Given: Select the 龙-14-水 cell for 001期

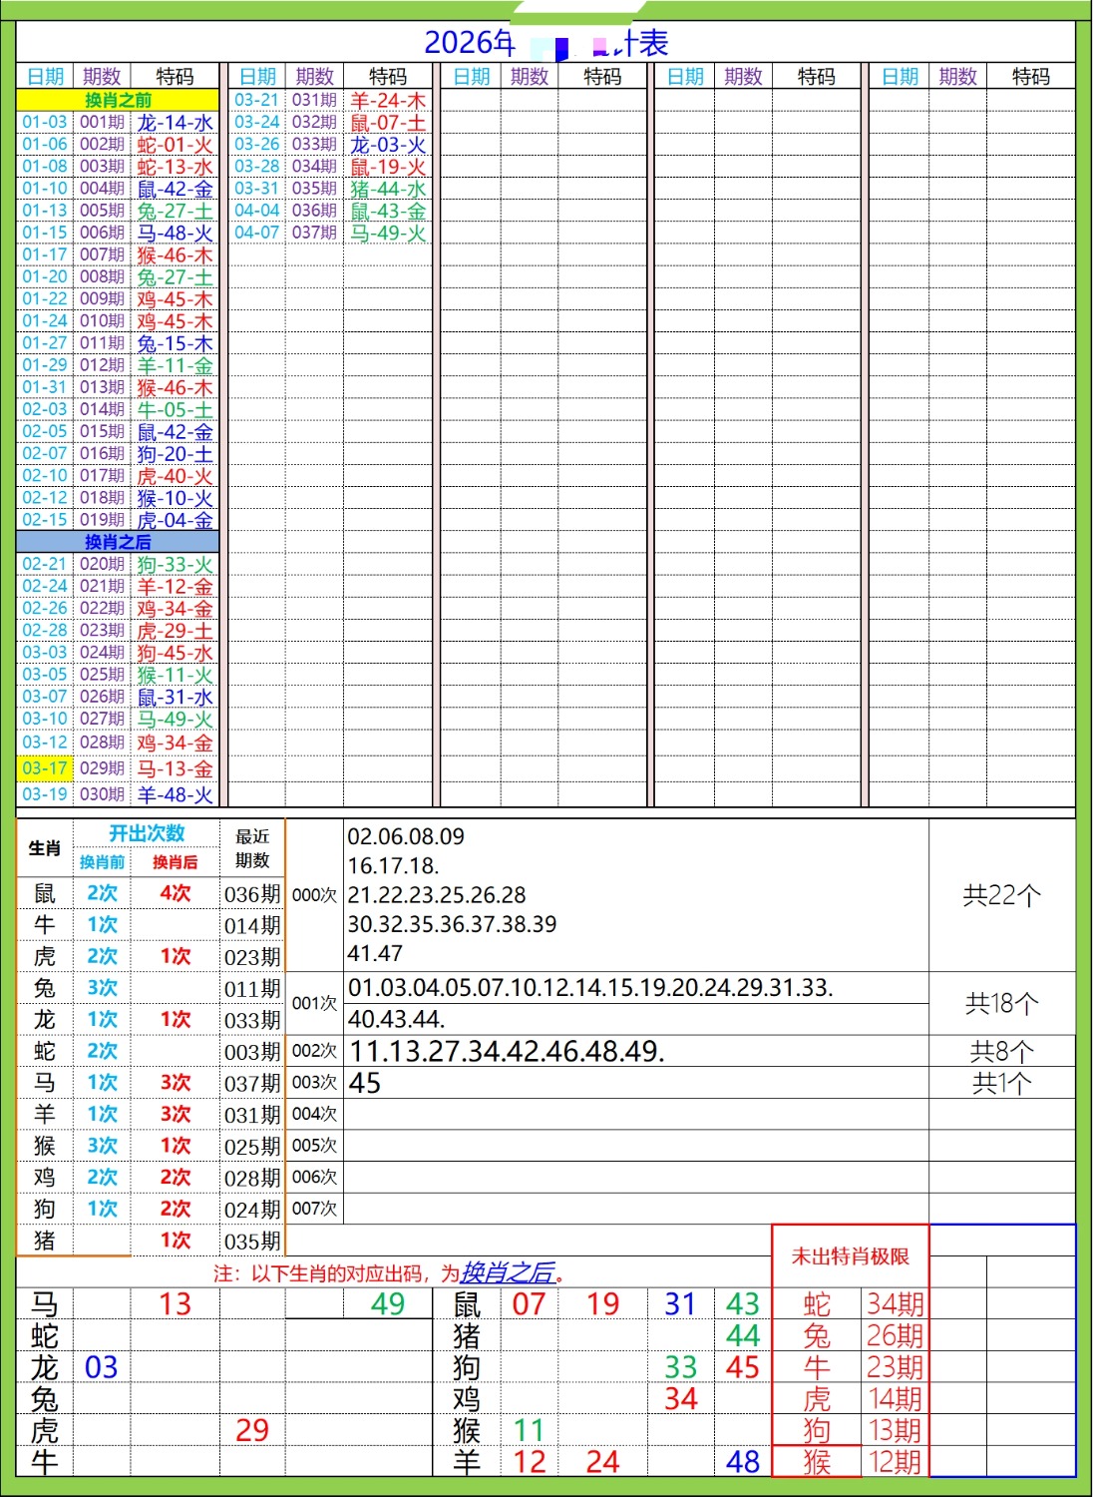Looking at the screenshot, I should tap(175, 123).
